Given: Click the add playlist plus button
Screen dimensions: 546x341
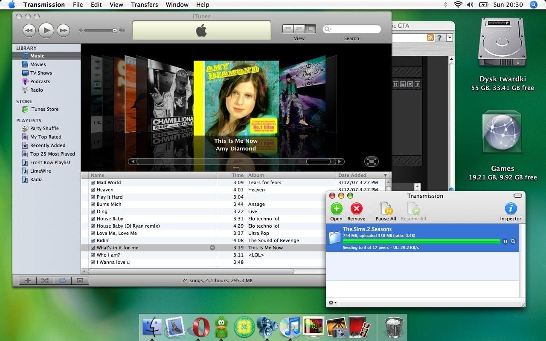Looking at the screenshot, I should pos(28,280).
